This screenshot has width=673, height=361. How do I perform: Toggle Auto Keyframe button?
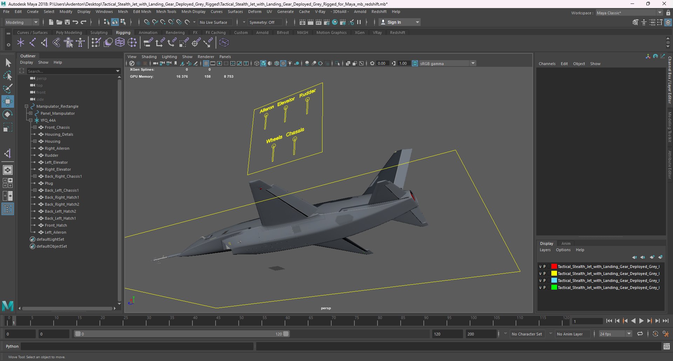point(655,334)
